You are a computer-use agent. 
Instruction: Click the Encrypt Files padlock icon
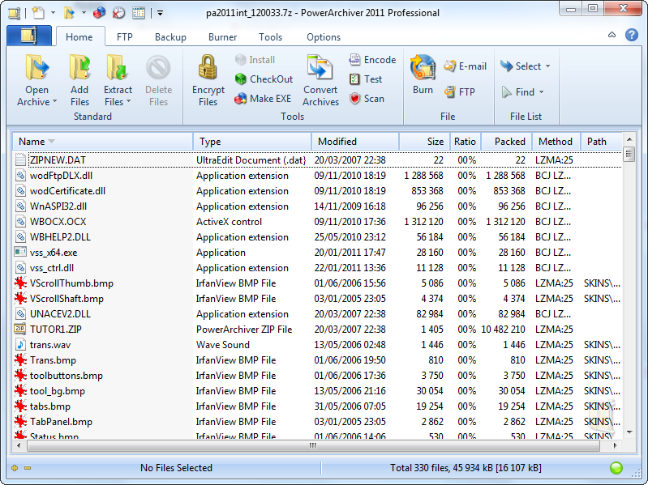(208, 67)
